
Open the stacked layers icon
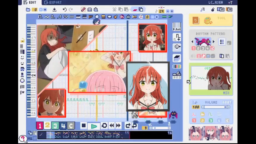(177, 58)
